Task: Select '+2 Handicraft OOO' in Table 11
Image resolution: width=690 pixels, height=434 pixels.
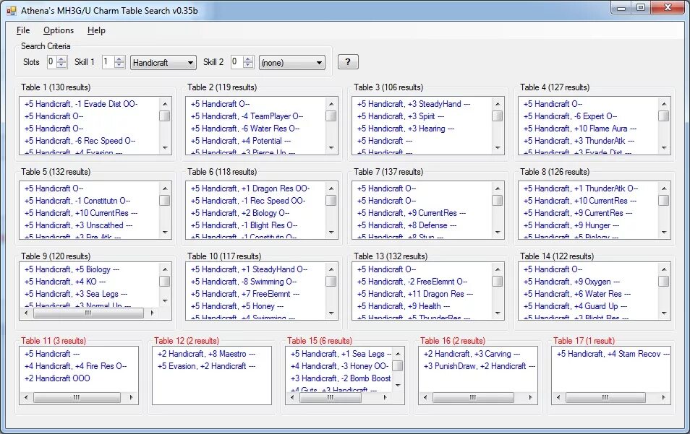Action: (x=56, y=378)
